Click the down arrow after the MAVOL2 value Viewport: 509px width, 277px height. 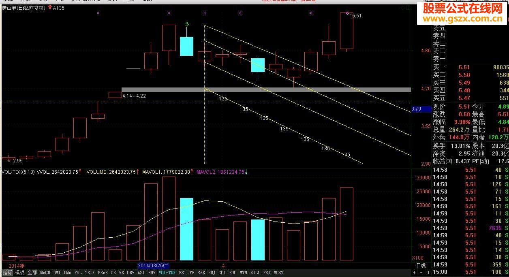pos(246,172)
